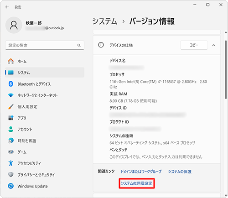The width and height of the screenshot is (228, 198).
Task: Click the network Wi-Fi icon
Action: 11,95
